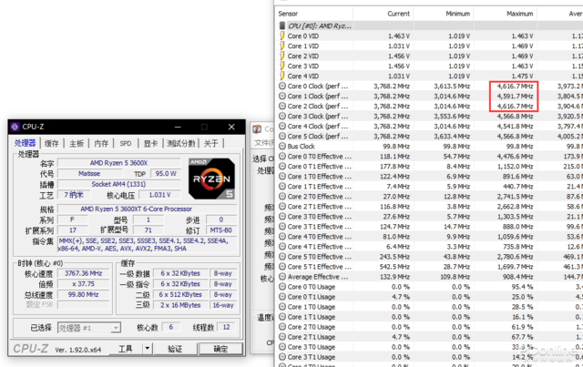The height and width of the screenshot is (367, 583).
Task: Click the Core 4 VID lightning icon
Action: [282, 76]
